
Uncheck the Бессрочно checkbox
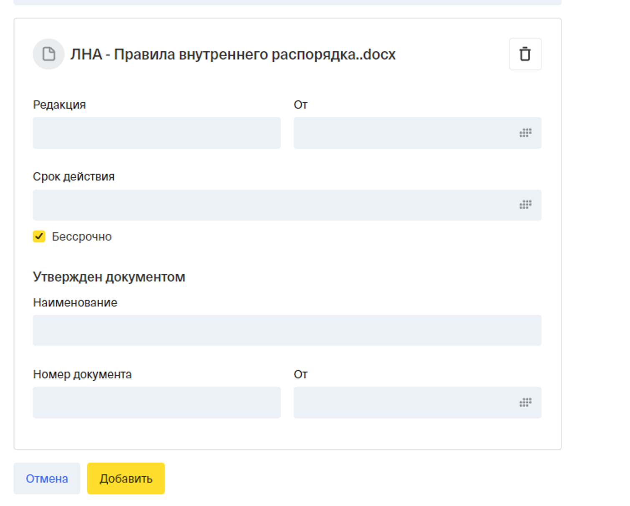[x=39, y=236]
